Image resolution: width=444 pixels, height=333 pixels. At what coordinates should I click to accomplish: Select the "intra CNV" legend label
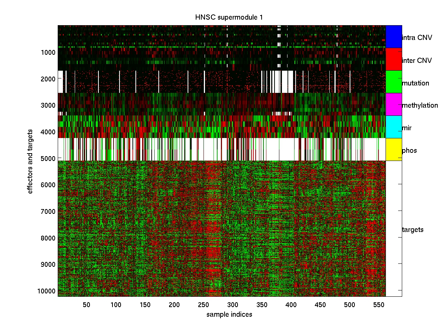[x=417, y=38]
